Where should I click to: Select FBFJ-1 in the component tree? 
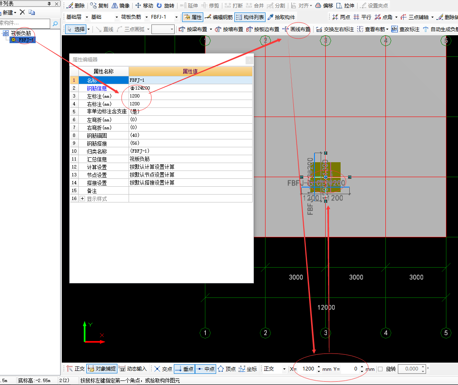click(x=27, y=40)
